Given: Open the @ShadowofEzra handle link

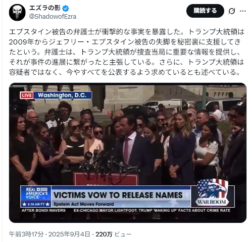Looking at the screenshot, I should click(53, 17).
